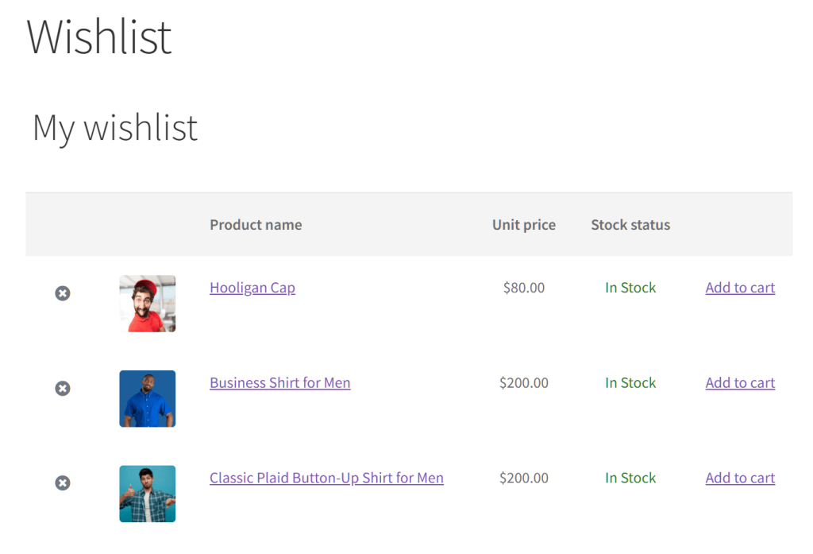This screenshot has height=554, width=813.
Task: Select the $80.00 price text
Action: tap(523, 287)
